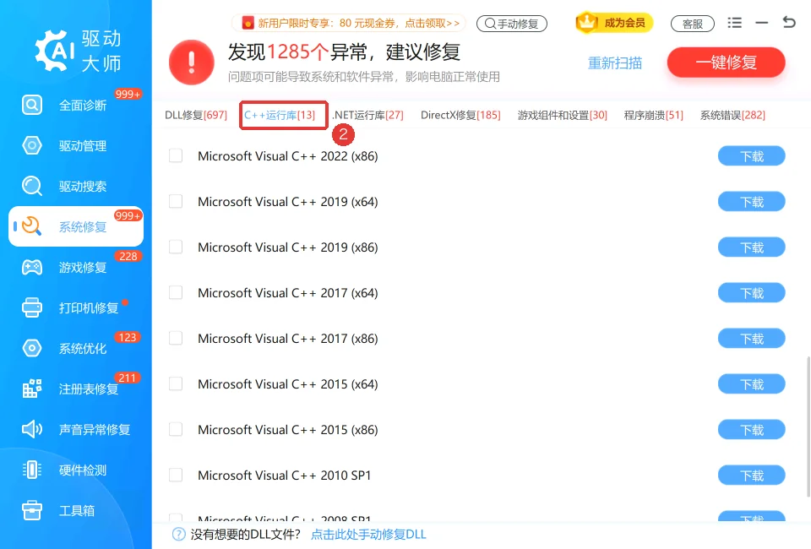Click the back arrow icon at top right

click(789, 22)
